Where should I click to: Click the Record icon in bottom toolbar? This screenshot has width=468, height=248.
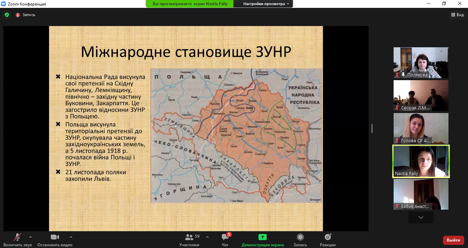[x=300, y=237]
